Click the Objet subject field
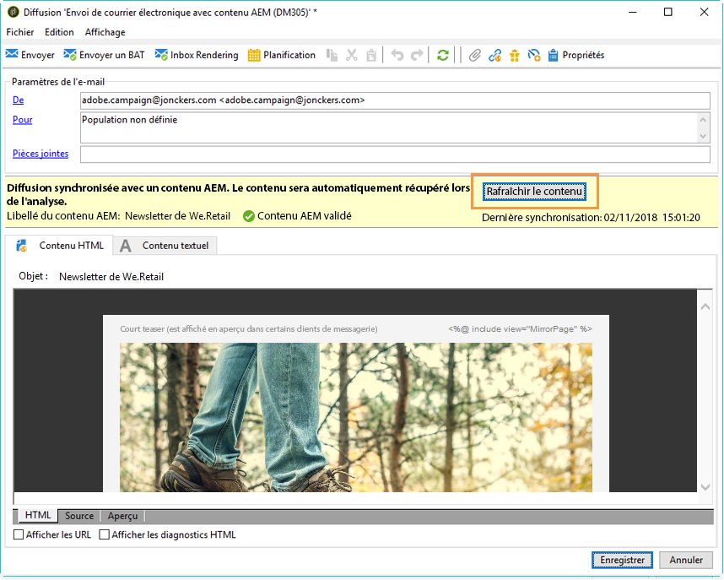 click(111, 277)
